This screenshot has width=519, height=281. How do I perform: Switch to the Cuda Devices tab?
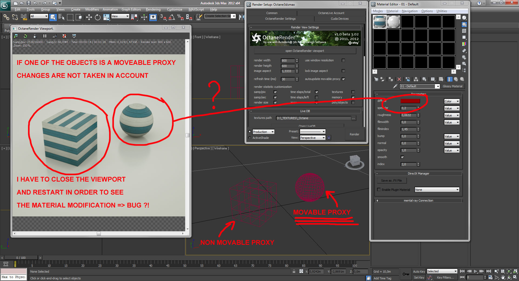point(340,19)
